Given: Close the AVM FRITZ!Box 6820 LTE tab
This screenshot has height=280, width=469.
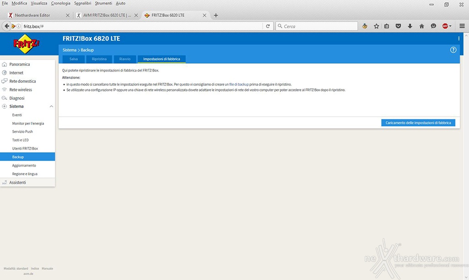Looking at the screenshot, I should 136,15.
